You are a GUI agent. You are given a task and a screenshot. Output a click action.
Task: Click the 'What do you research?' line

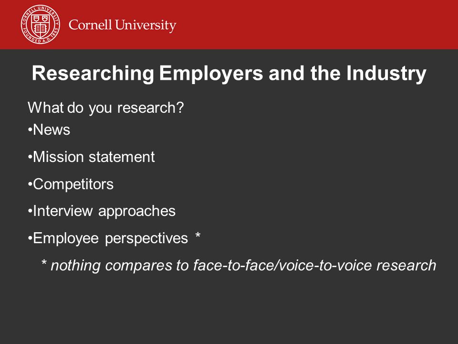106,108
